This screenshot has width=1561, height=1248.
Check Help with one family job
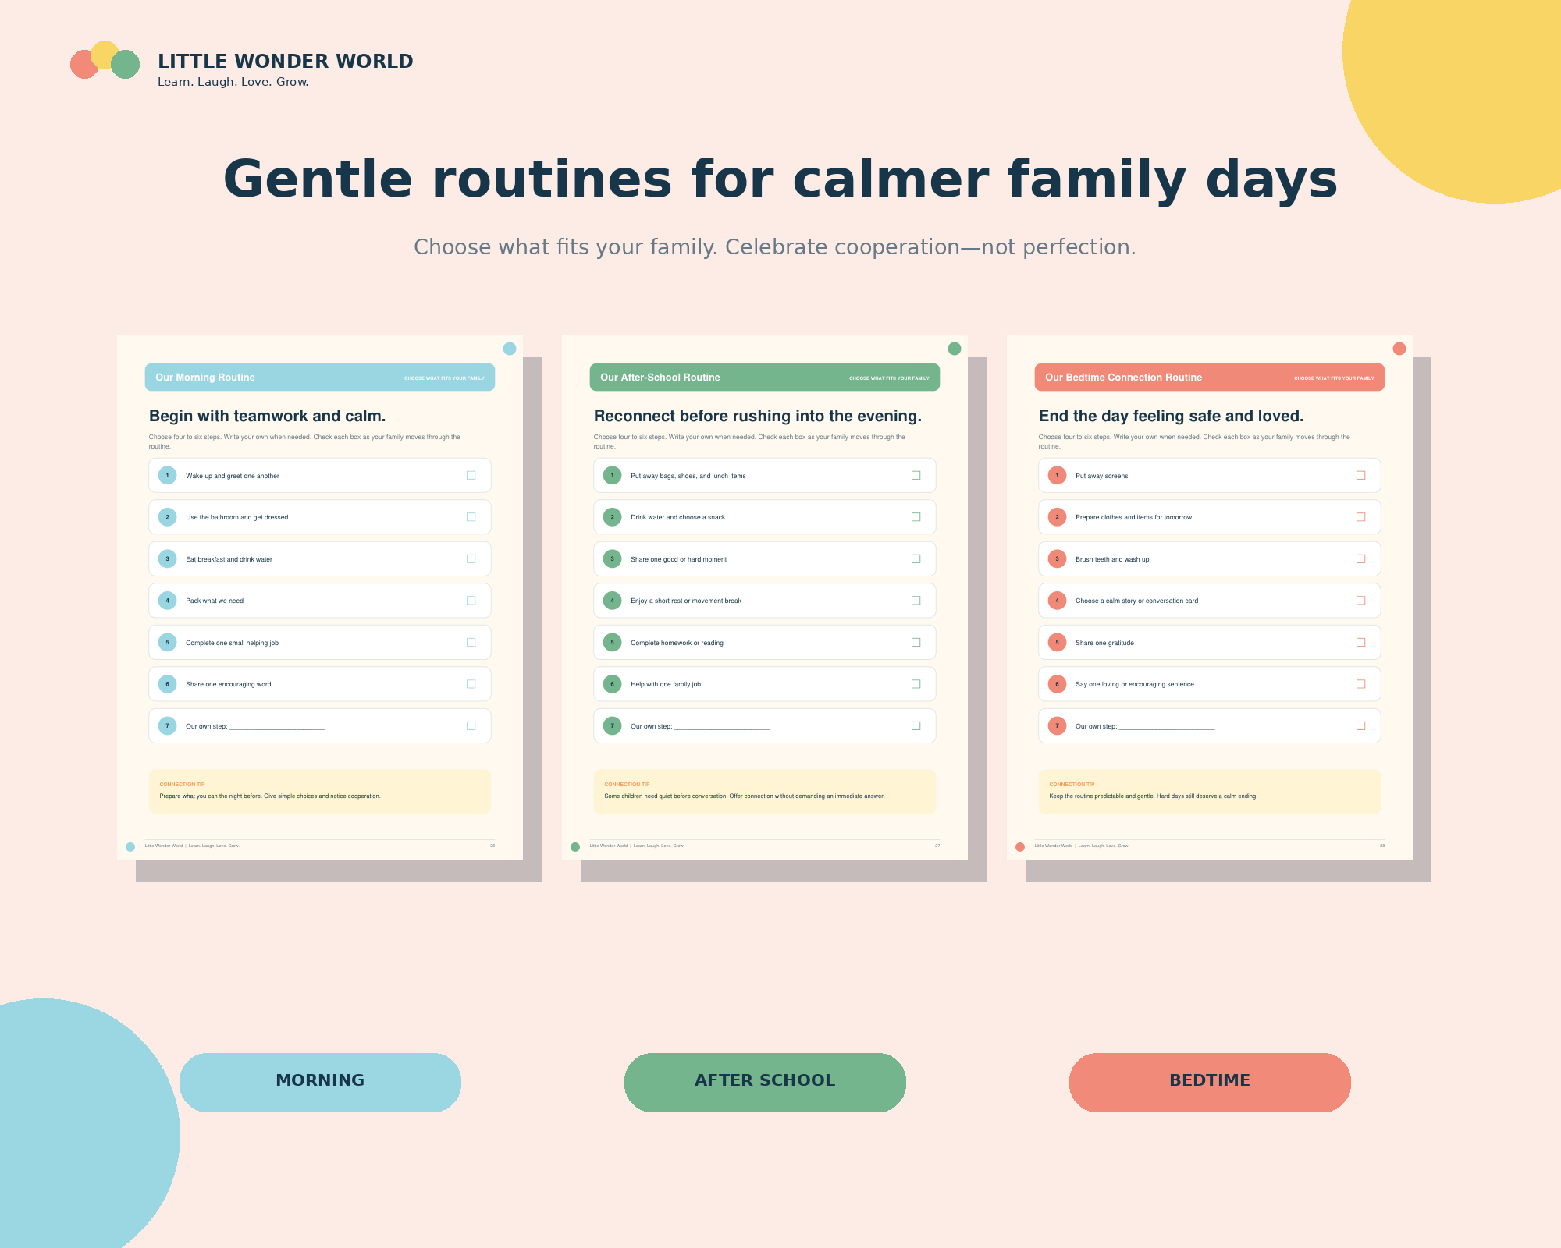(x=916, y=684)
